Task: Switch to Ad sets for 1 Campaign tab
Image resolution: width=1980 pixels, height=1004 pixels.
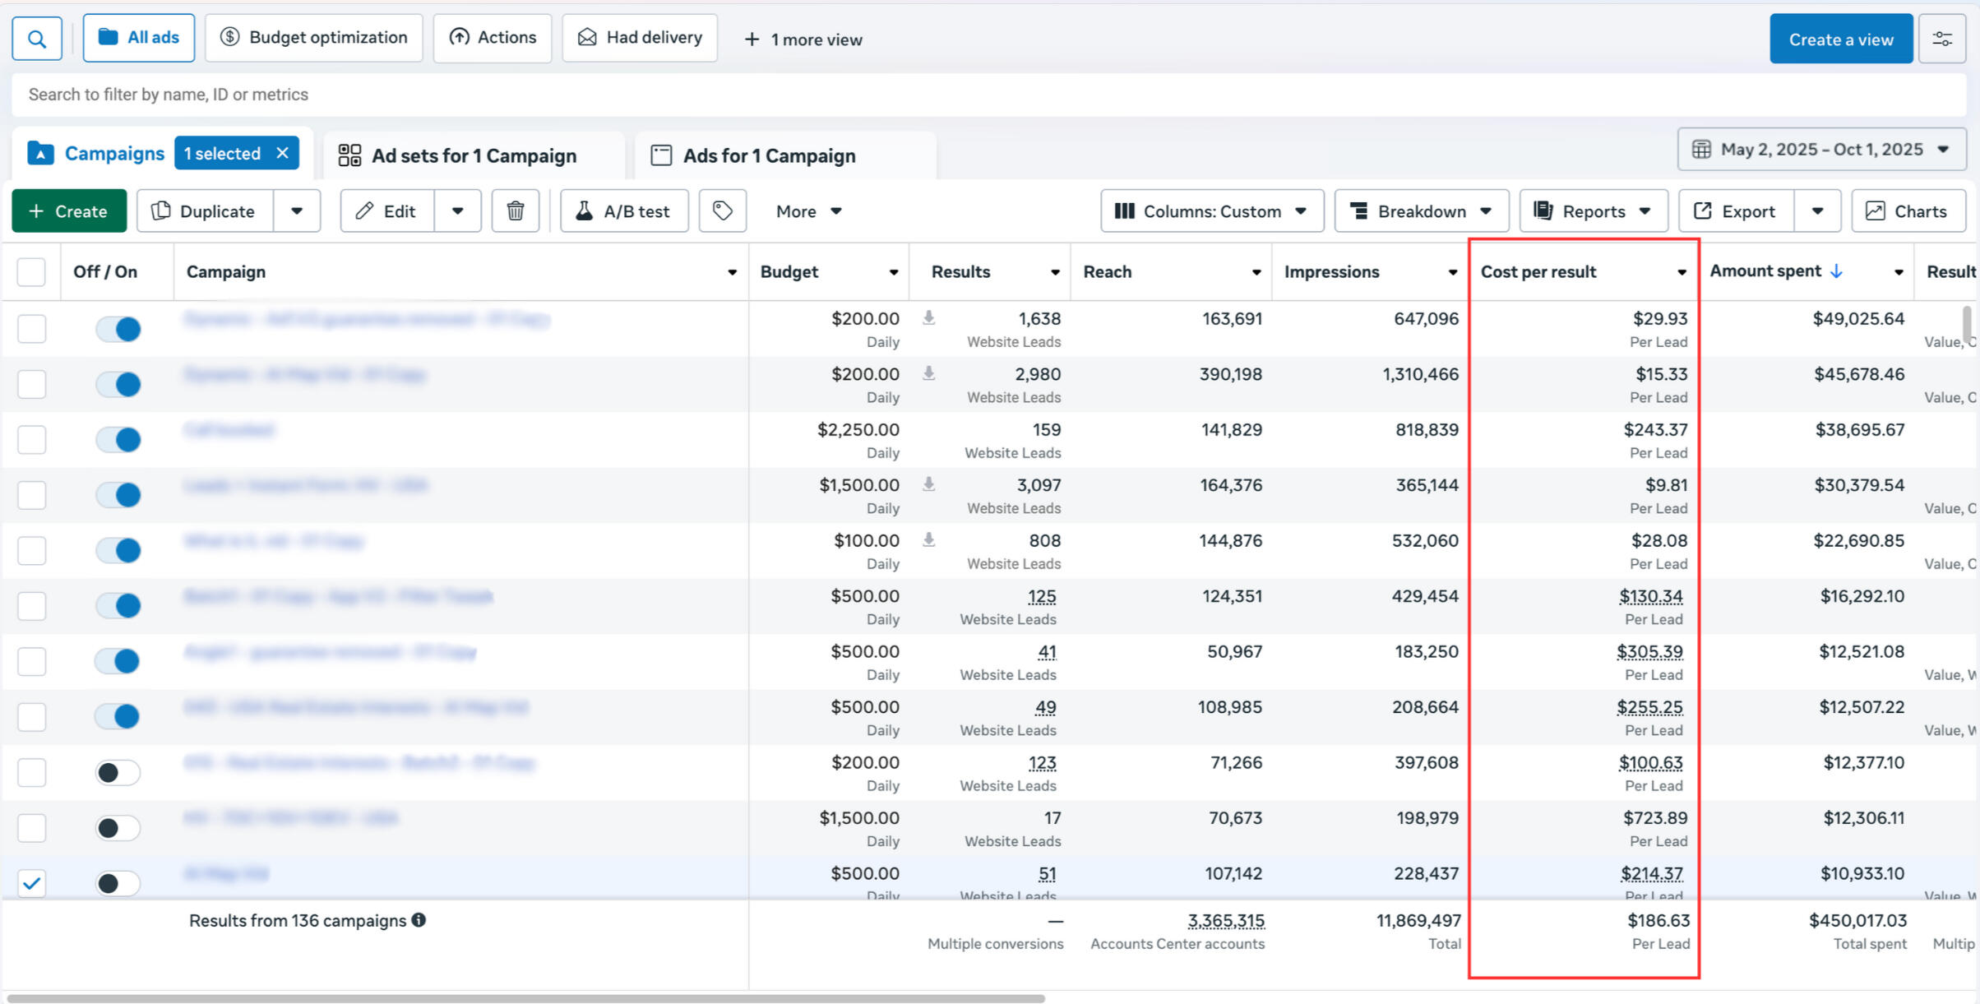Action: coord(473,155)
